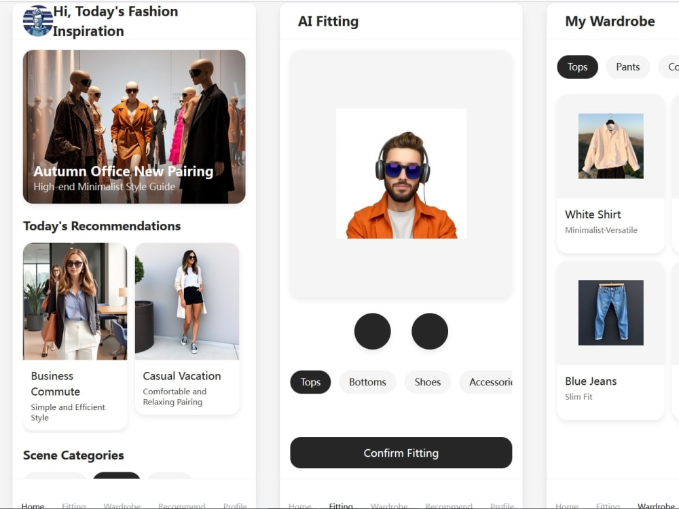679x509 pixels.
Task: Click the Minimalist·Versatile description
Action: point(601,230)
